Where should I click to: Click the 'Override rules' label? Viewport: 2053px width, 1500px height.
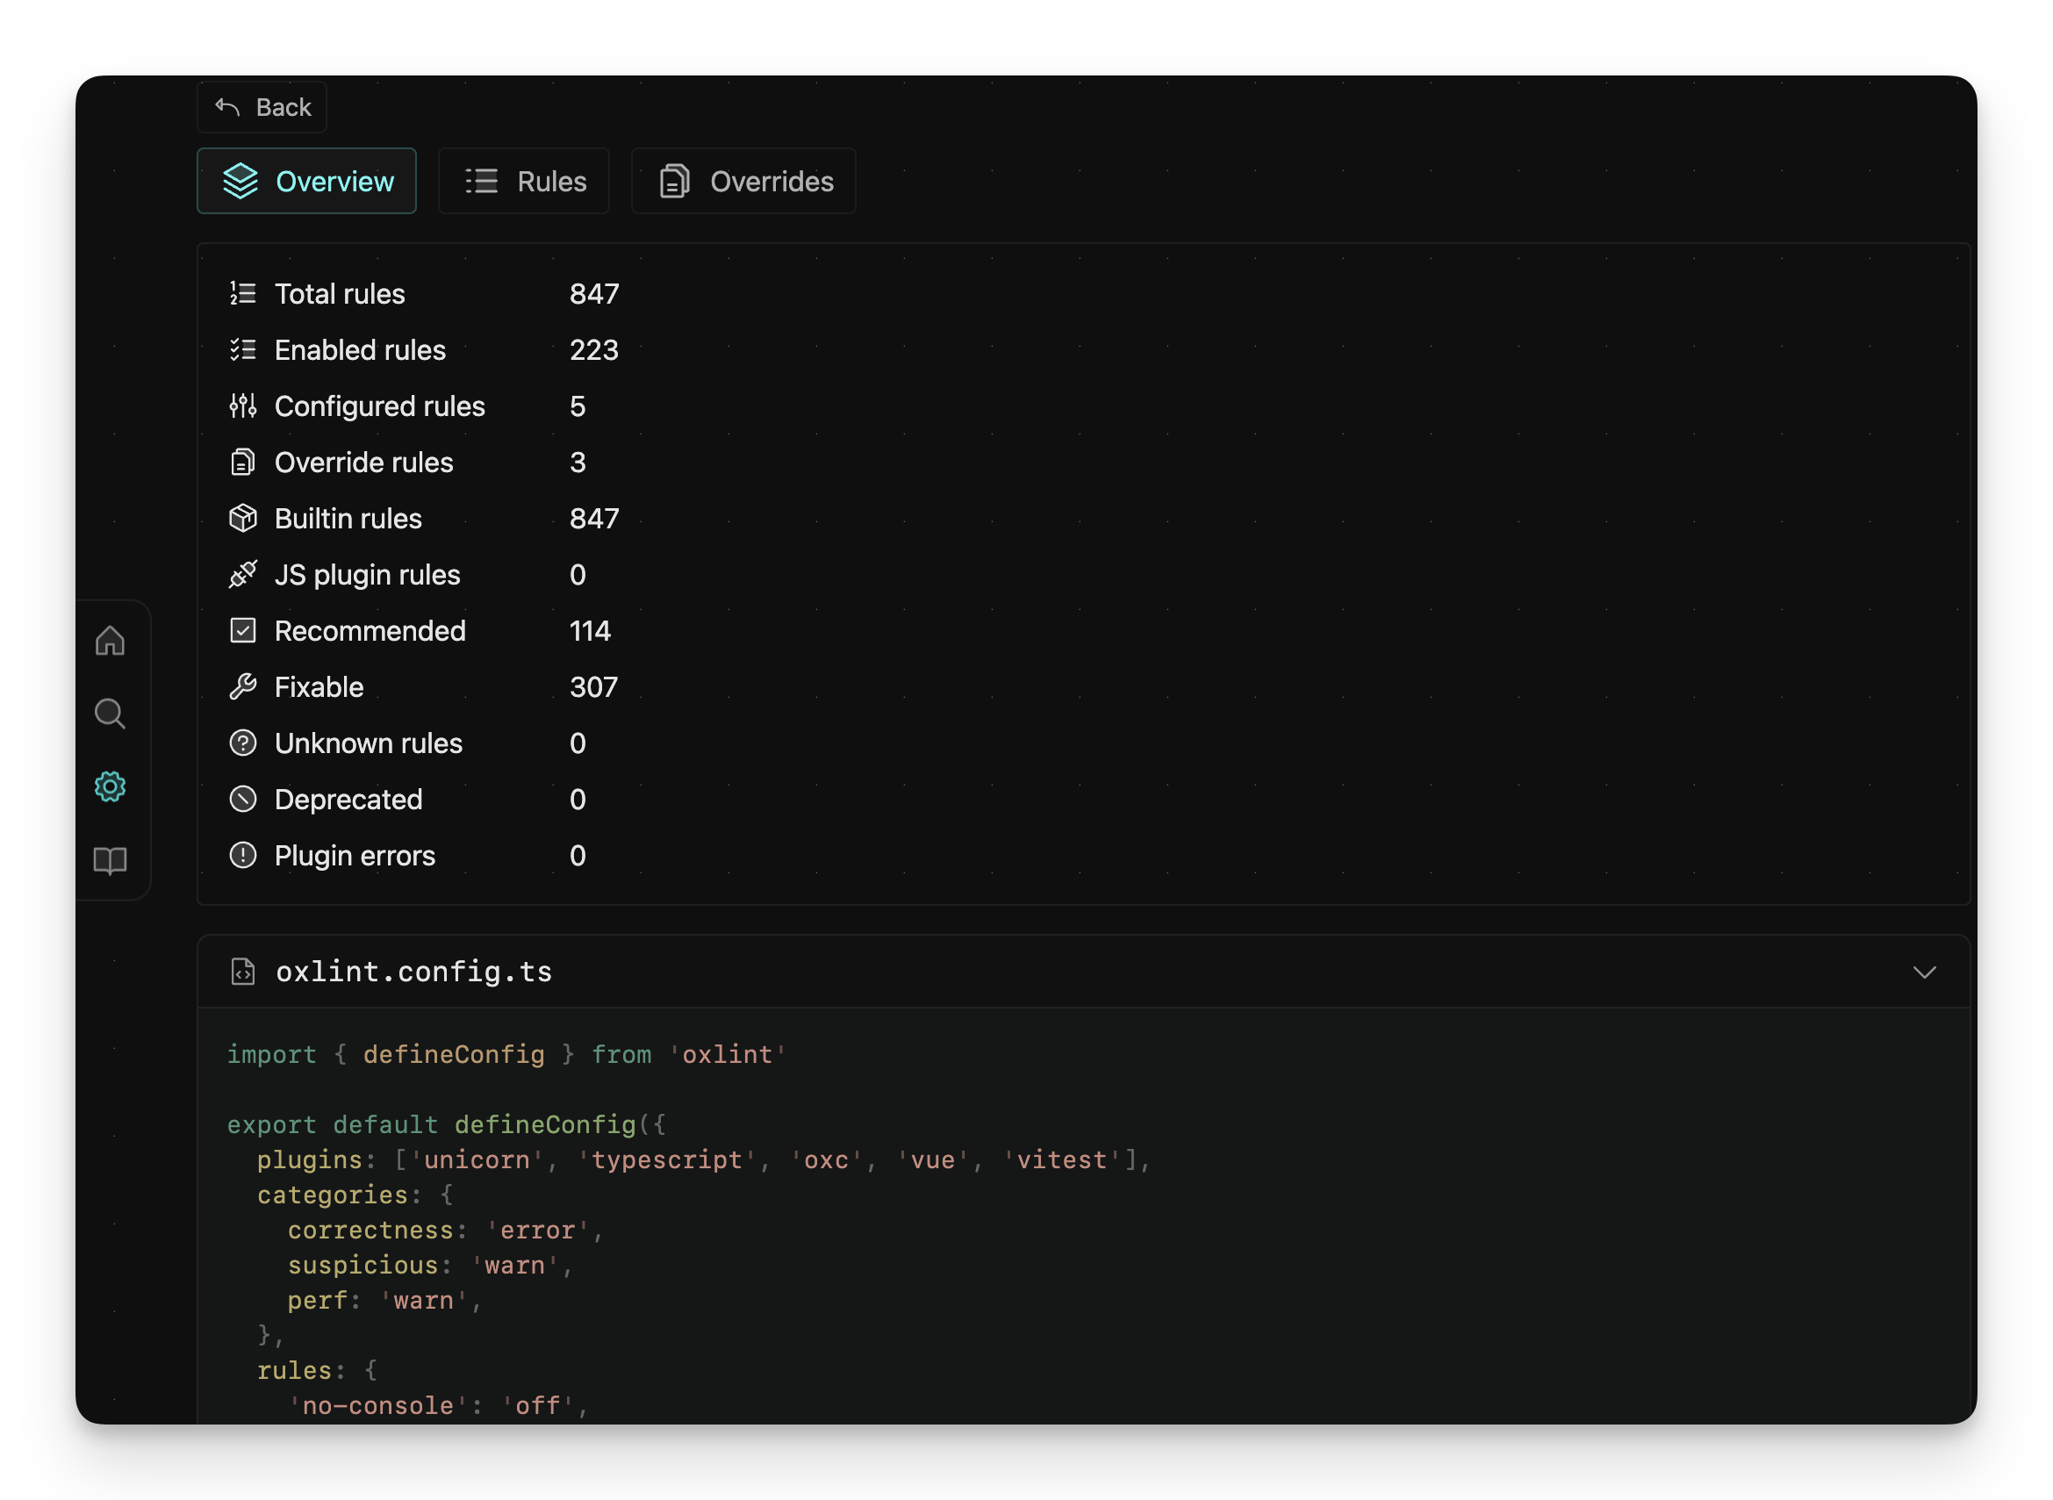click(363, 463)
